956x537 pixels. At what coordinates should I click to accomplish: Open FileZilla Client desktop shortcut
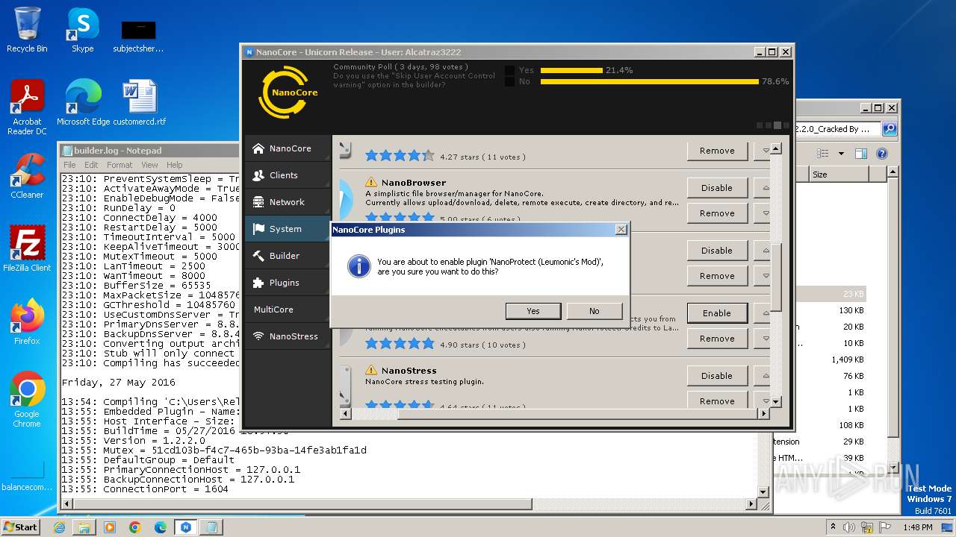27,248
